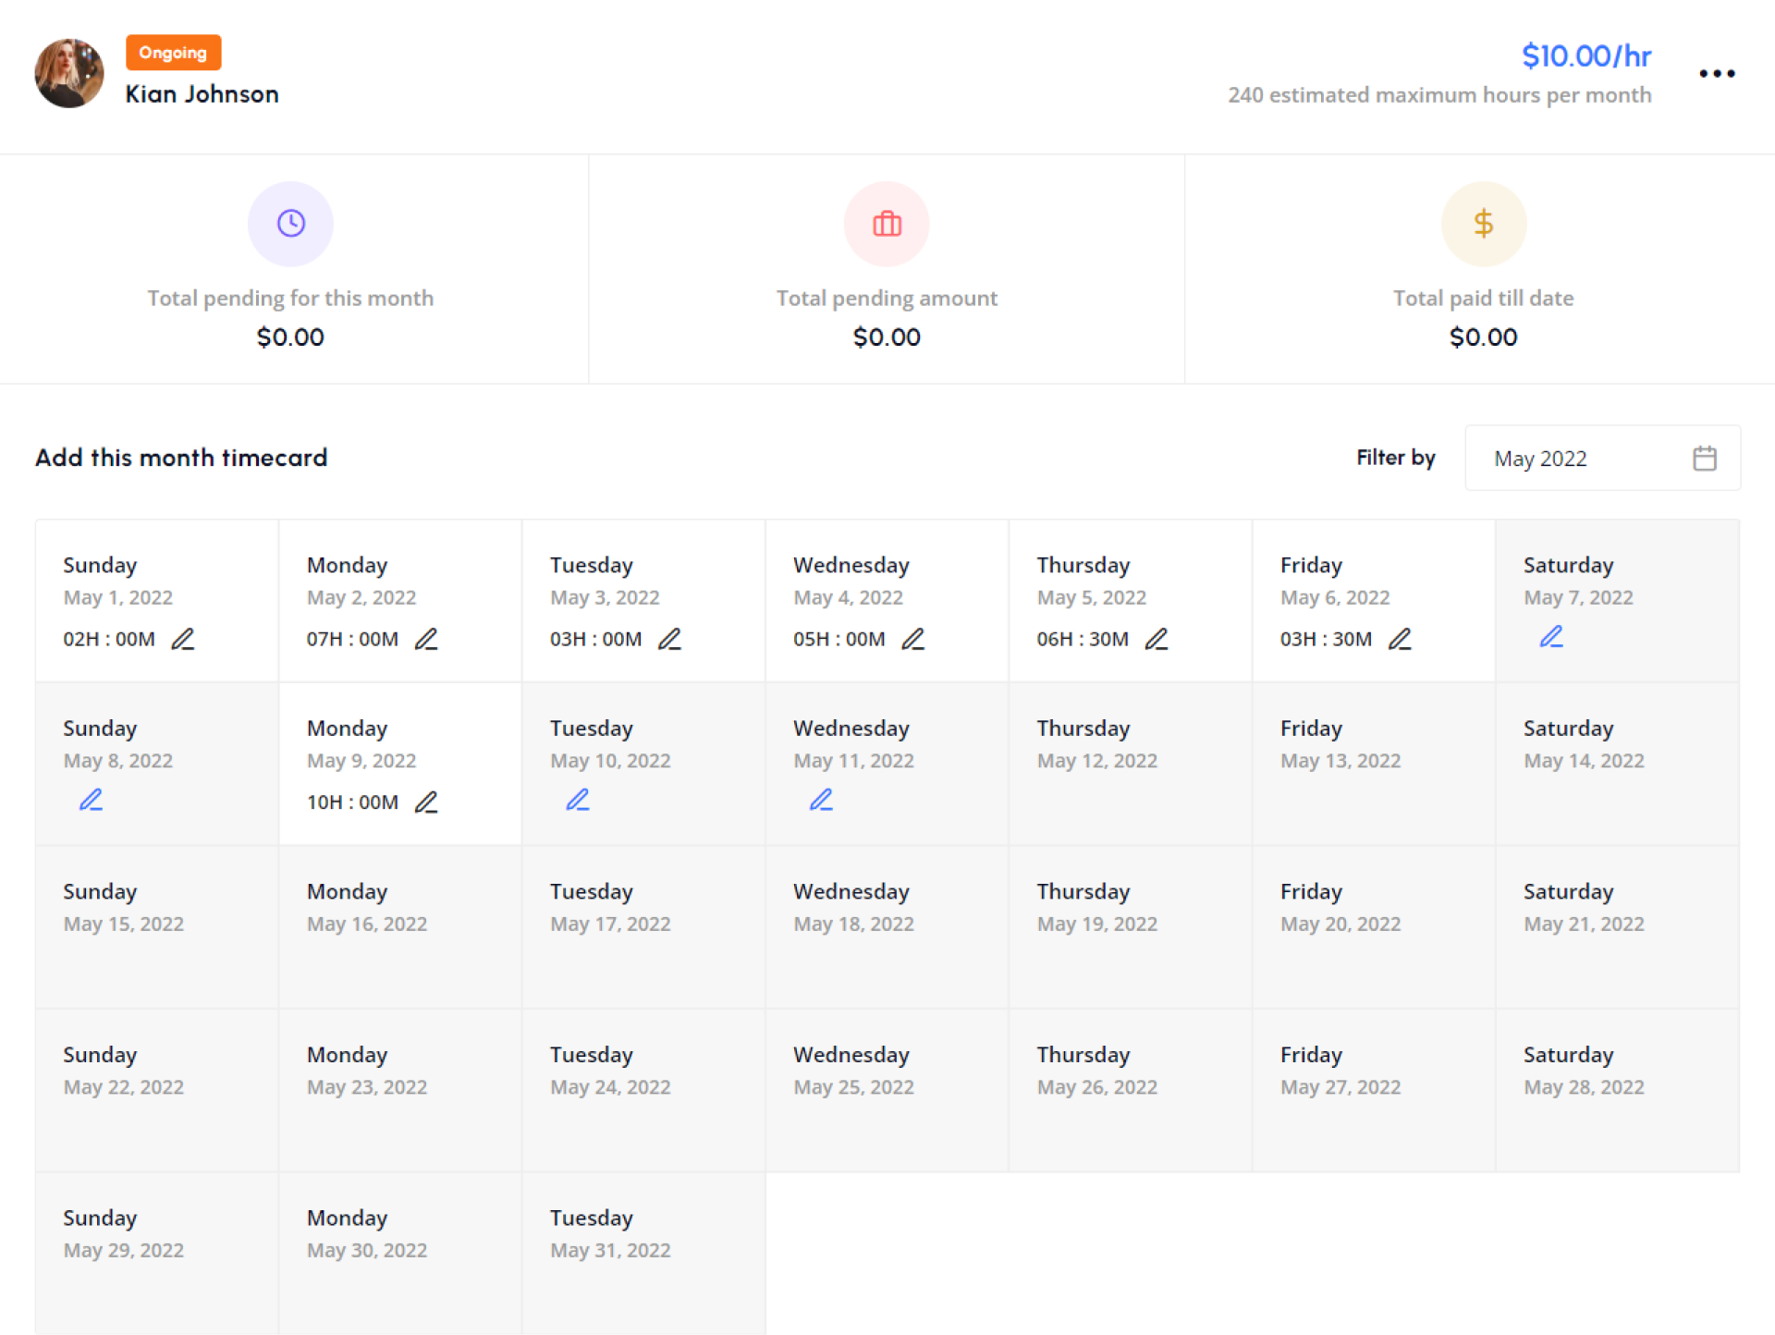
Task: Click pencil icon for Monday May 2
Action: [426, 639]
